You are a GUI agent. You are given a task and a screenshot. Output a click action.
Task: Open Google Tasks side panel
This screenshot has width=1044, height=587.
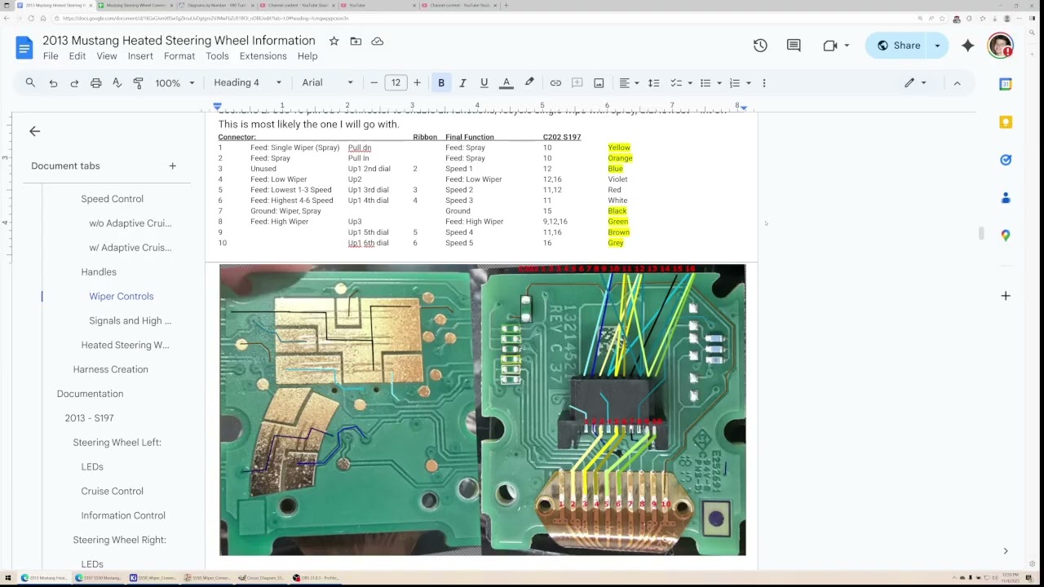point(1006,160)
